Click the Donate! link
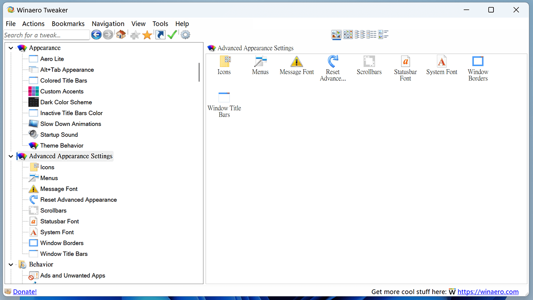 pos(25,292)
